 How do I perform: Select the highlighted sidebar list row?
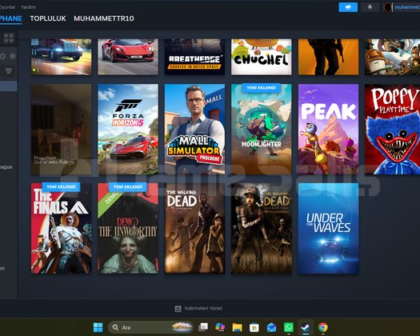(9, 86)
